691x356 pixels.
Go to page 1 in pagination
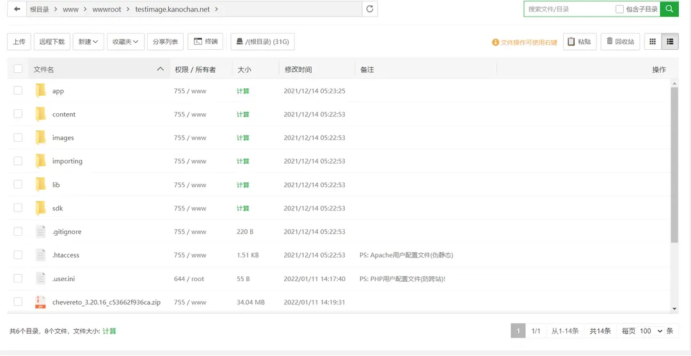coord(518,331)
